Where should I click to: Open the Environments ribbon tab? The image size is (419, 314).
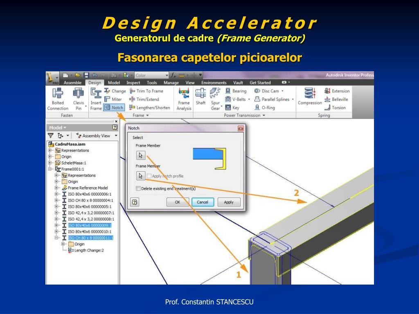pyautogui.click(x=214, y=83)
